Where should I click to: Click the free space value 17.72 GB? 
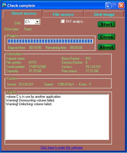click(92, 71)
